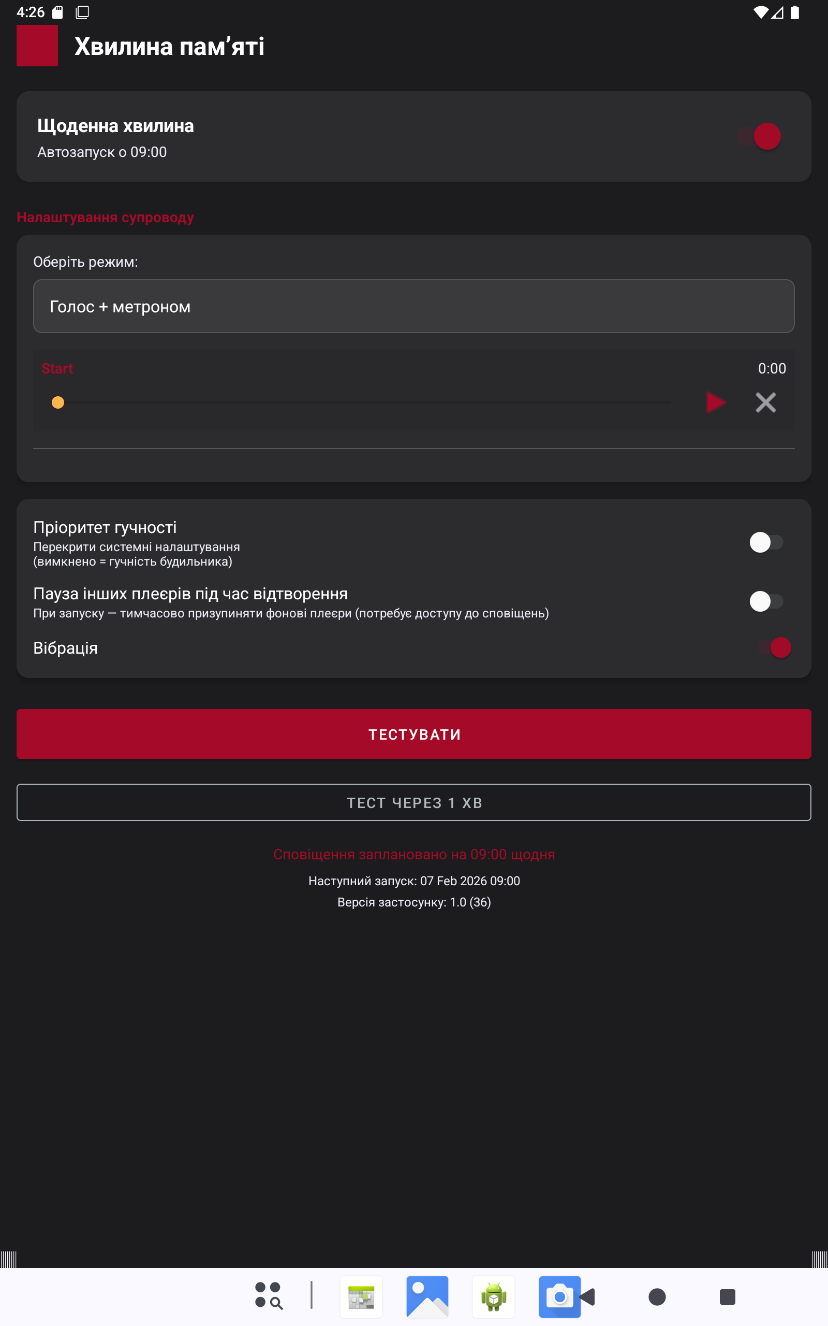Click the X icon beside play button
Image resolution: width=828 pixels, height=1326 pixels.
(x=765, y=403)
